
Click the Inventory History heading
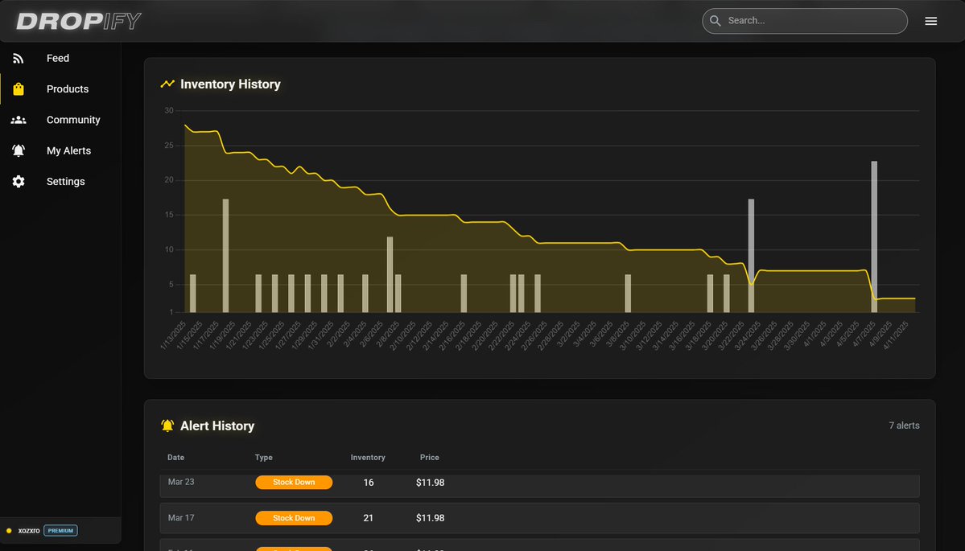coord(230,84)
